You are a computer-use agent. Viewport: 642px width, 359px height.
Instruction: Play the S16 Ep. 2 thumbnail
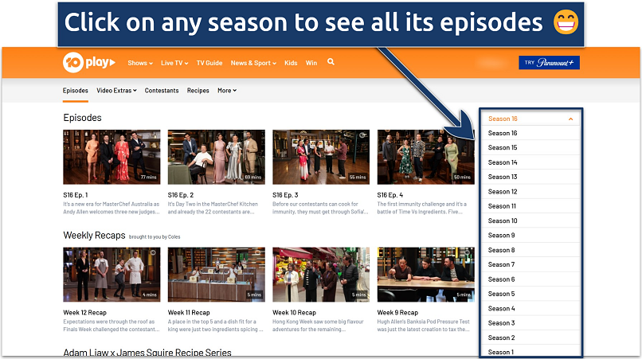[216, 157]
